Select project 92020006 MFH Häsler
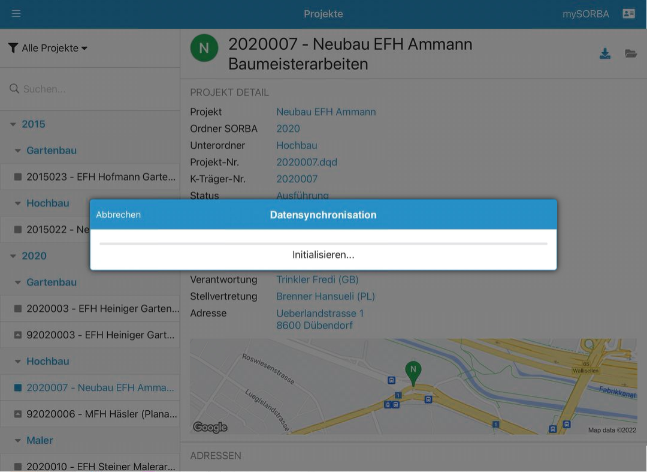Screen dimensions: 647x472 pos(96,414)
